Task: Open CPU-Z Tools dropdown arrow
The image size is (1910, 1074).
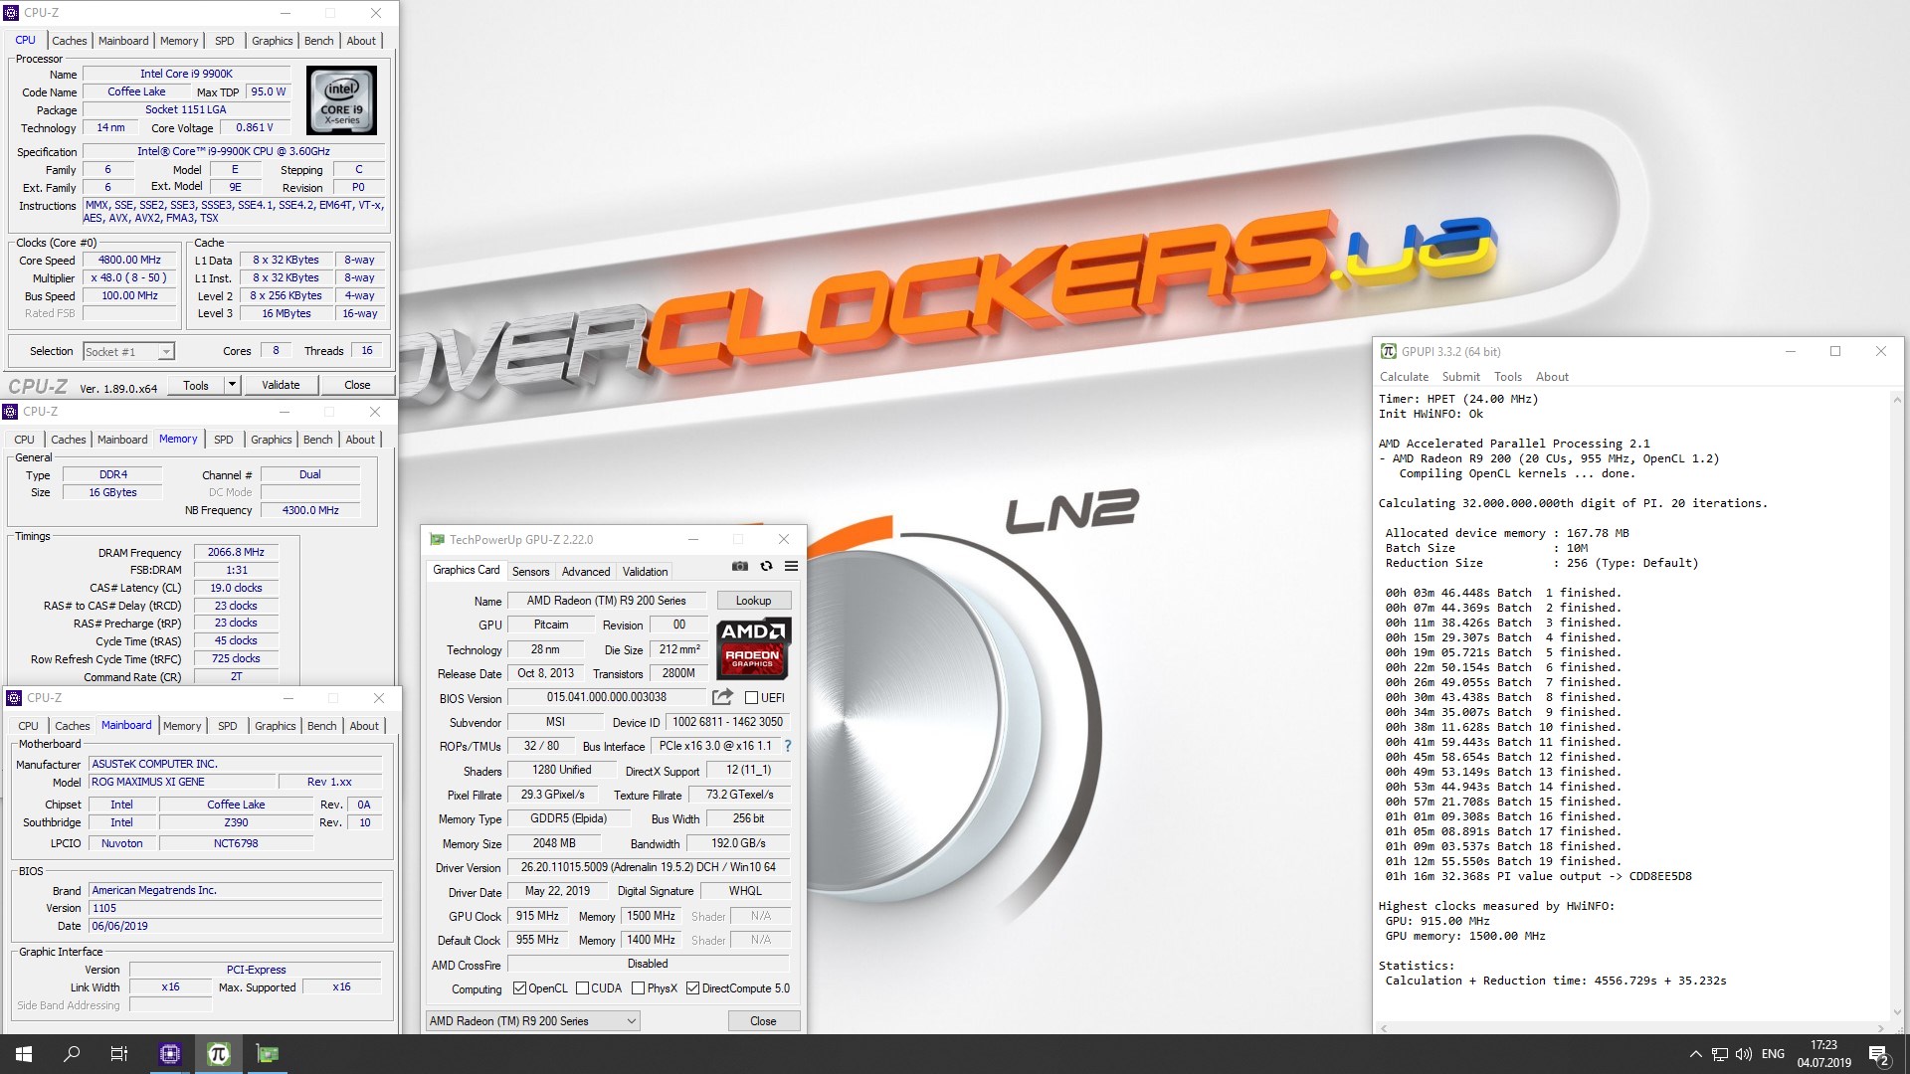Action: point(232,385)
